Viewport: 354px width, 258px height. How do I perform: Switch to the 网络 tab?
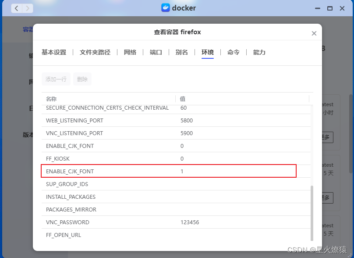point(130,52)
